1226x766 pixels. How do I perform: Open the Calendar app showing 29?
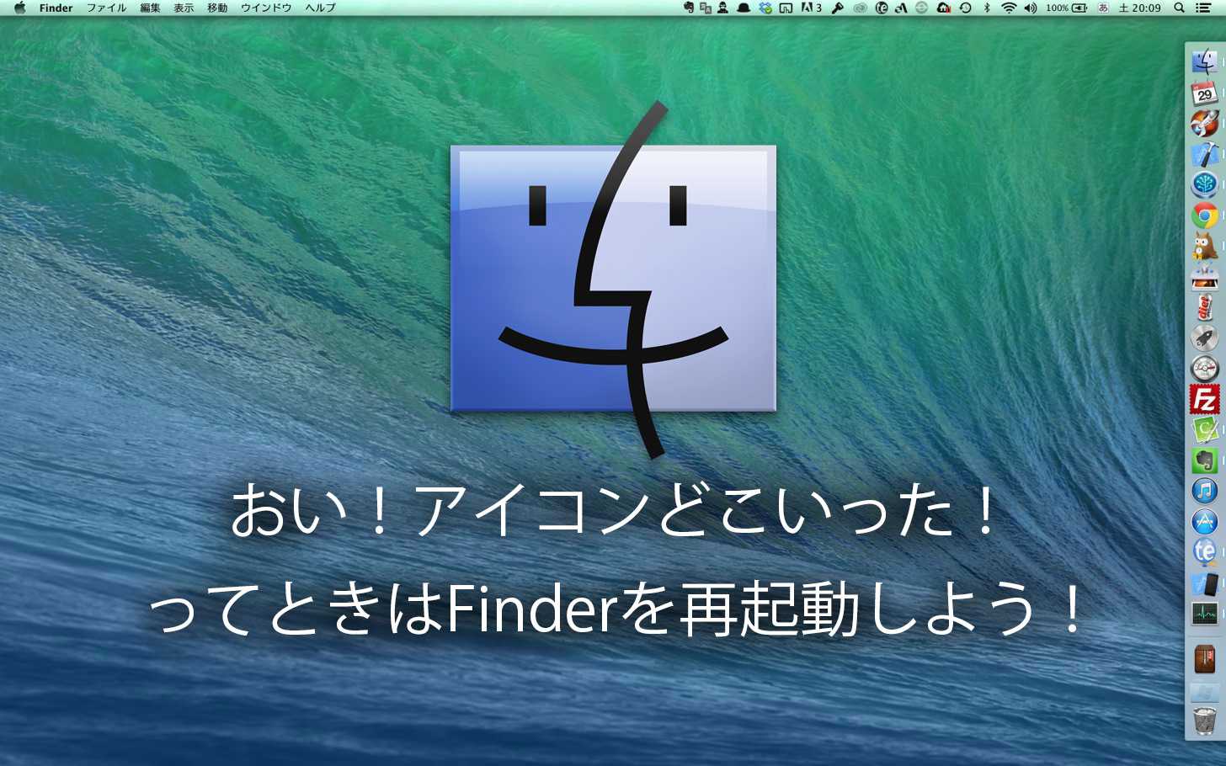pyautogui.click(x=1204, y=93)
